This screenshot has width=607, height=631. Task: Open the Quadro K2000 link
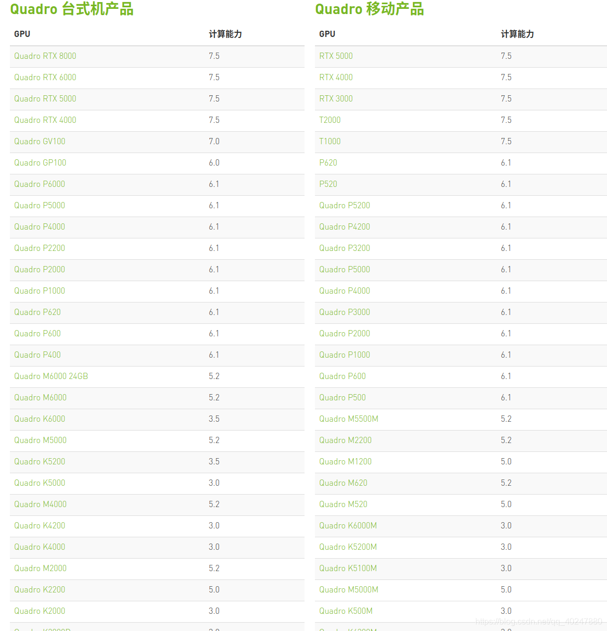pos(40,611)
